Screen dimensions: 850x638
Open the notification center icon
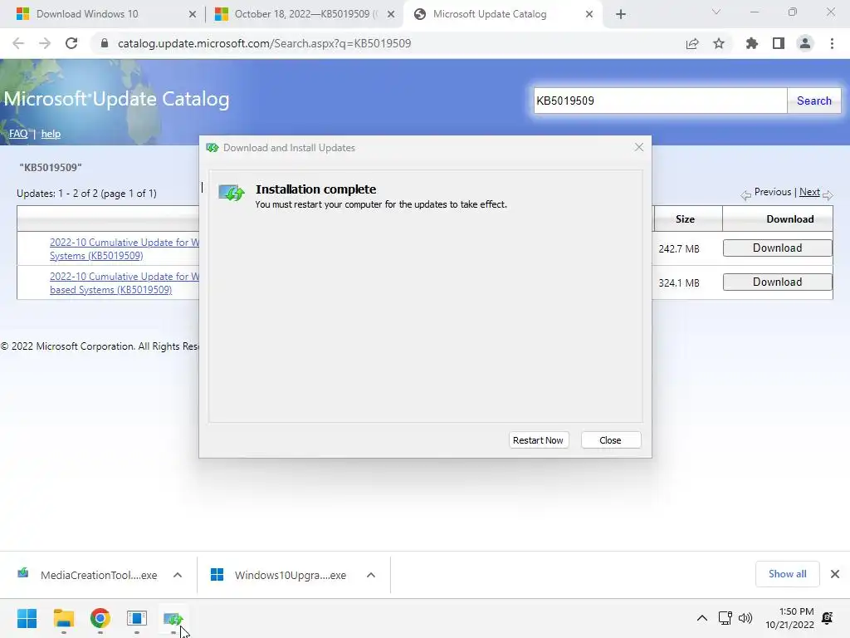[x=828, y=618]
